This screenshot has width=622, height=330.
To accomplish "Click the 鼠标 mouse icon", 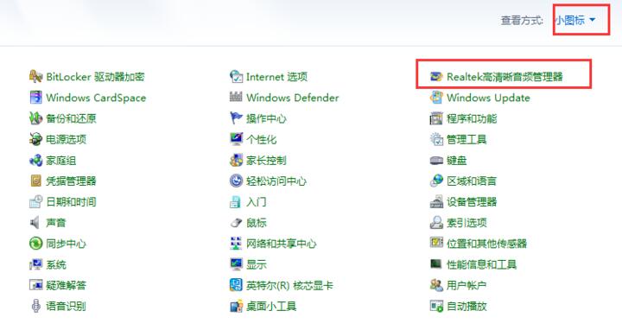I will pyautogui.click(x=236, y=223).
